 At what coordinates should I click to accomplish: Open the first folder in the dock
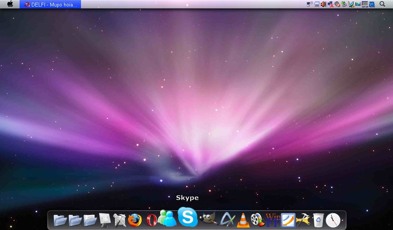(x=60, y=220)
